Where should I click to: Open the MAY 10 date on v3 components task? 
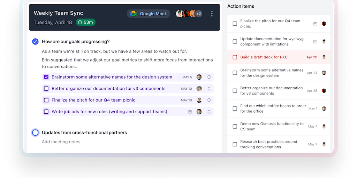click(186, 89)
